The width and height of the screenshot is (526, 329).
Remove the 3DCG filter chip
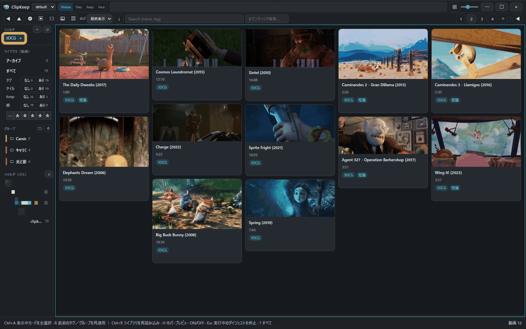point(21,38)
